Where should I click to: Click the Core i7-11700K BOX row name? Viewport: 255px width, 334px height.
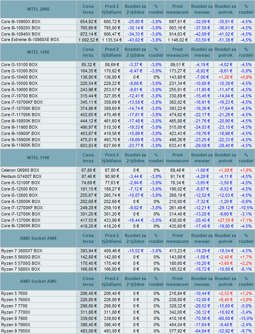pyautogui.click(x=21, y=115)
